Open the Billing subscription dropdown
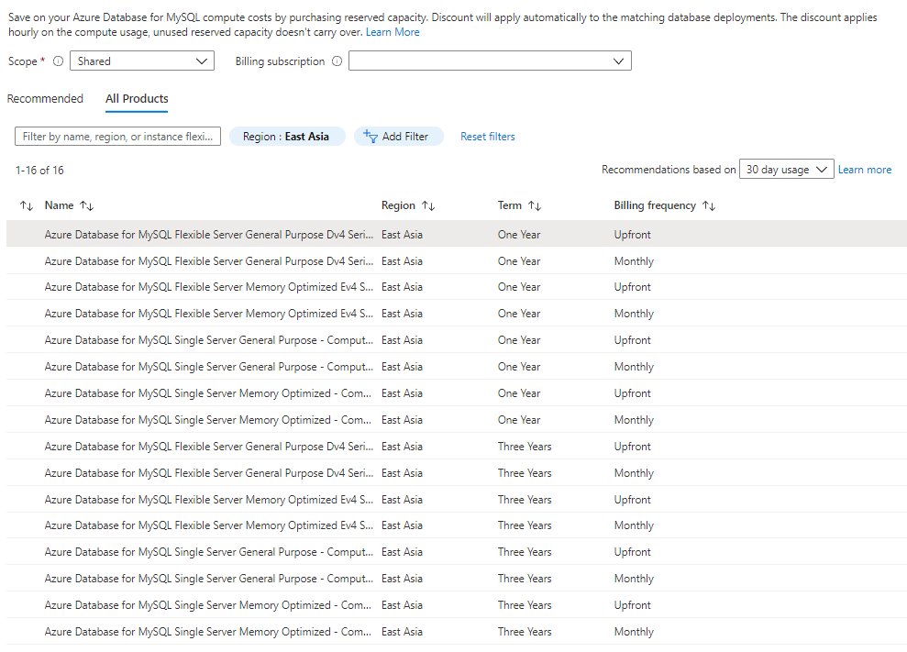 coord(490,61)
